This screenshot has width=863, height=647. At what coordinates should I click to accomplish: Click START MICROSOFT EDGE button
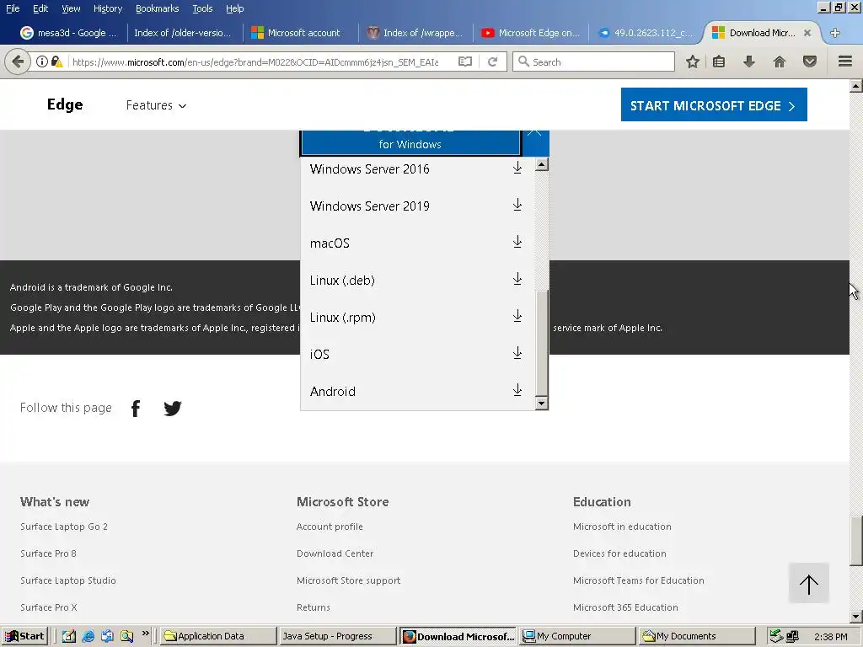tap(714, 104)
